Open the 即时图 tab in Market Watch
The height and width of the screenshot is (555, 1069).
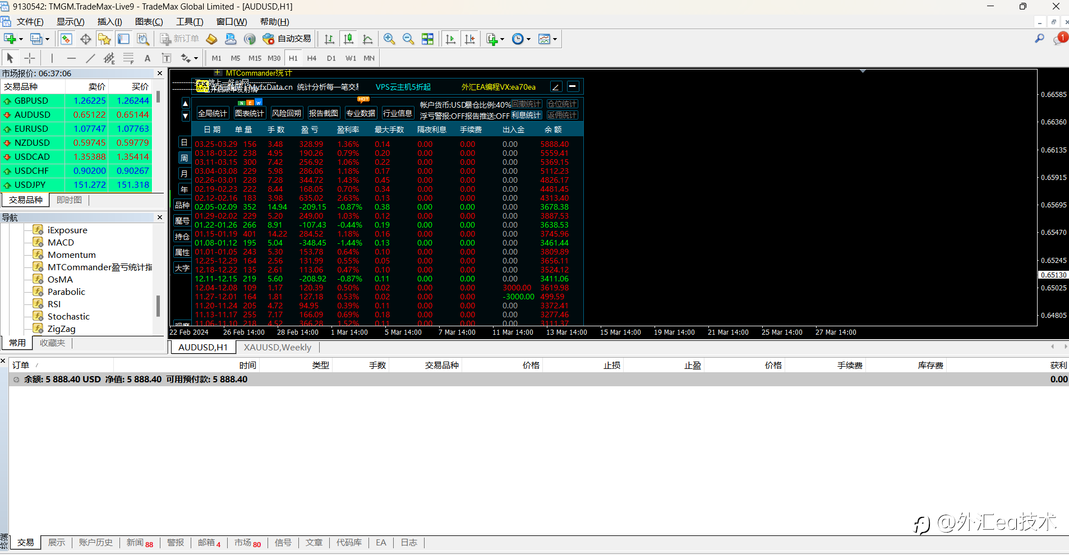[69, 200]
